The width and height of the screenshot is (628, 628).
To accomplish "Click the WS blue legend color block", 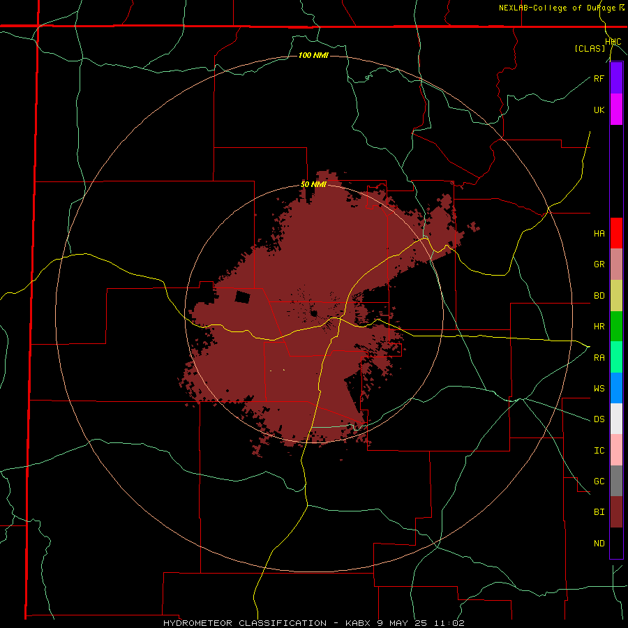I will (616, 388).
